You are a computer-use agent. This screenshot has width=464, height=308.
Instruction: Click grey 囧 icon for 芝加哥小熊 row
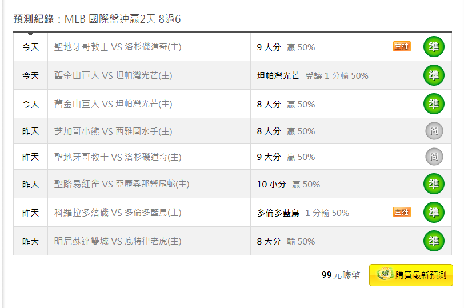[x=434, y=131]
